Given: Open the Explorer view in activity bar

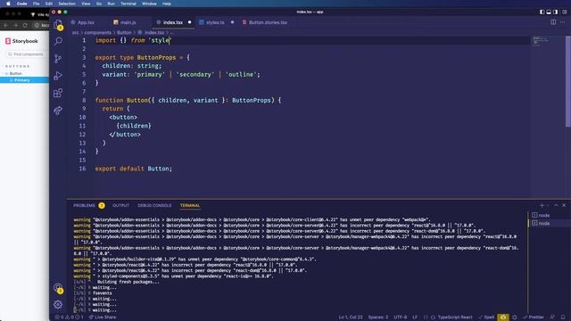Looking at the screenshot, I should click(58, 24).
